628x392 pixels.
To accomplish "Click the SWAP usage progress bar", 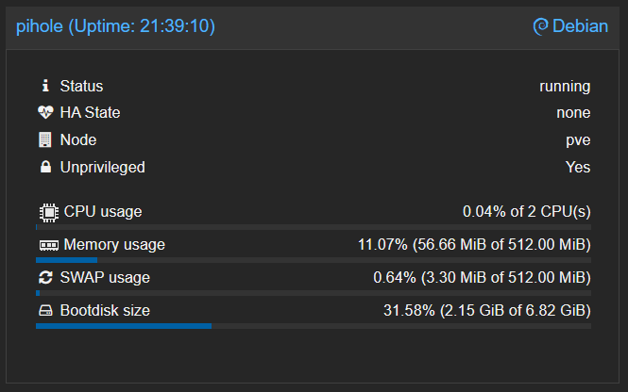I will (314, 293).
